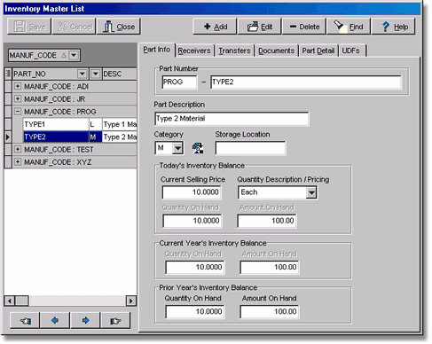Click Today's Amount On Hand field

pyautogui.click(x=267, y=221)
